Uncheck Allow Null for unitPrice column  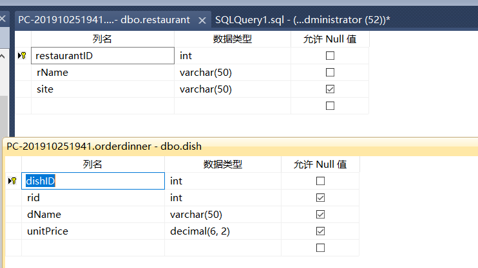point(320,231)
